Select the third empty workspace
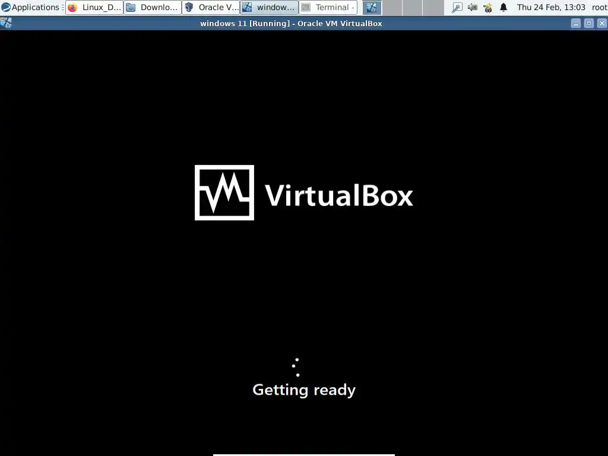608x456 pixels. (x=412, y=7)
